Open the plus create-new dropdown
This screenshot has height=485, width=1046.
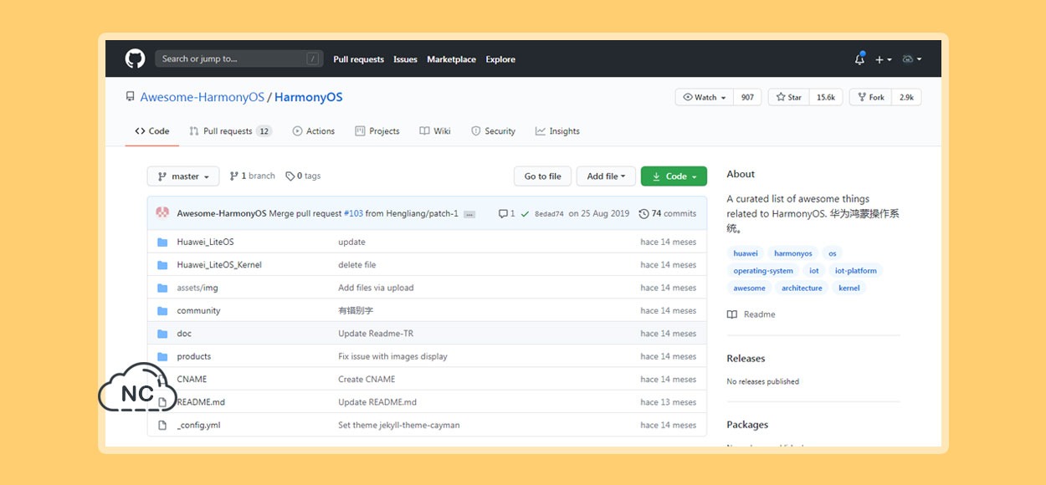point(884,59)
